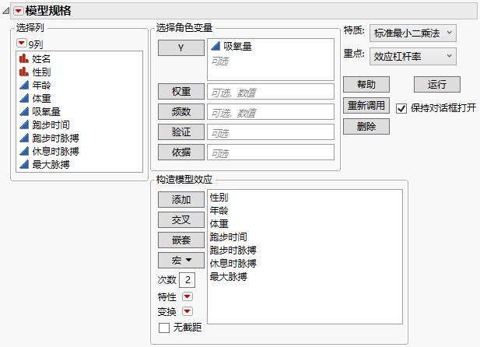Image resolution: width=480 pixels, height=347 pixels.
Task: Click continuous icon beside 休息时脉搏 in column list
Action: [x=24, y=151]
